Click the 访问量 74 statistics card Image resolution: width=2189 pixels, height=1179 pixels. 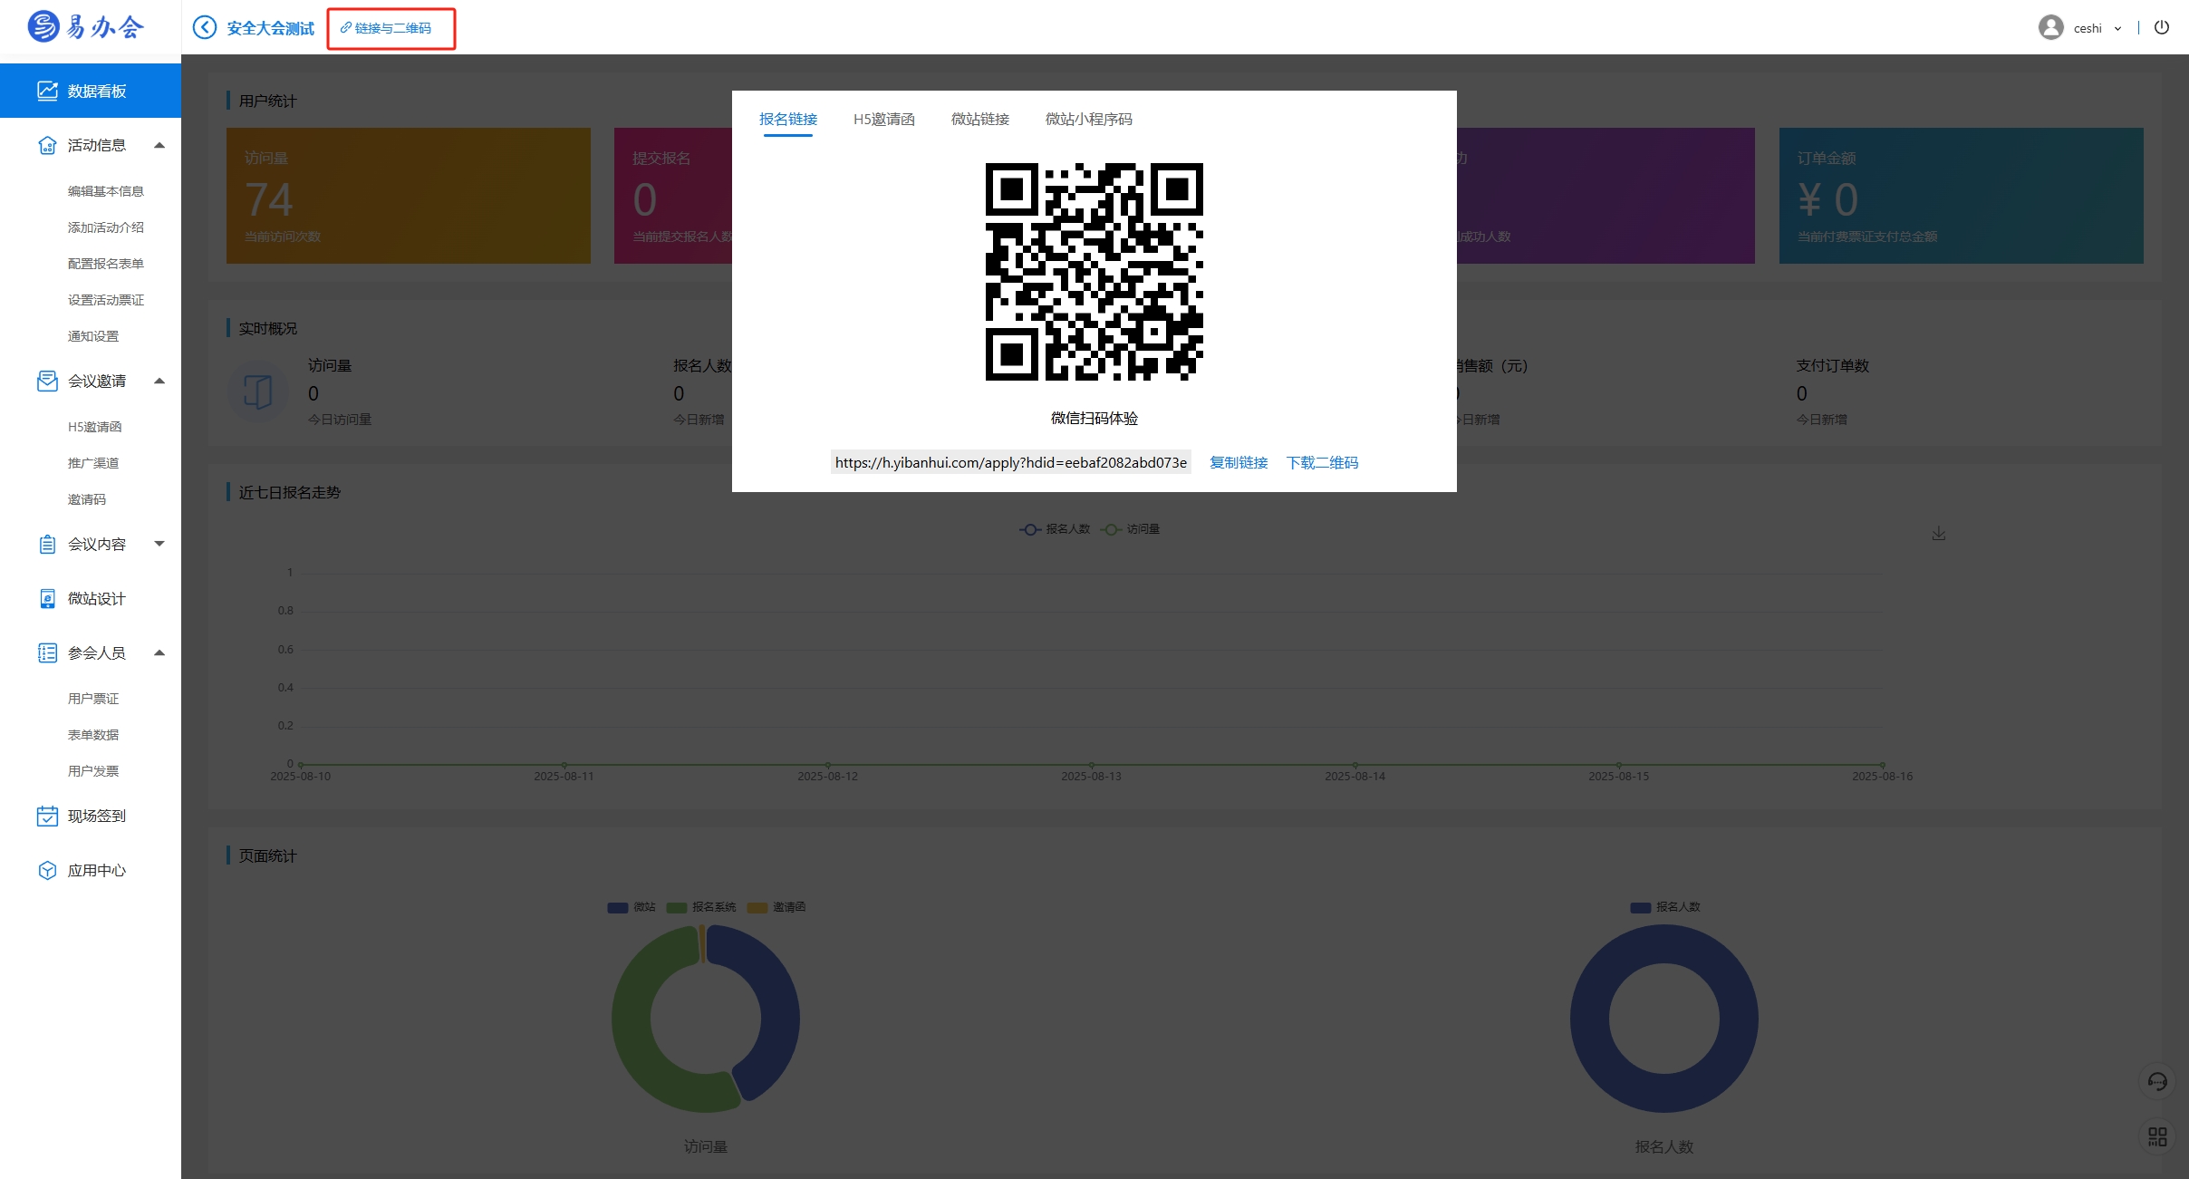[x=409, y=196]
